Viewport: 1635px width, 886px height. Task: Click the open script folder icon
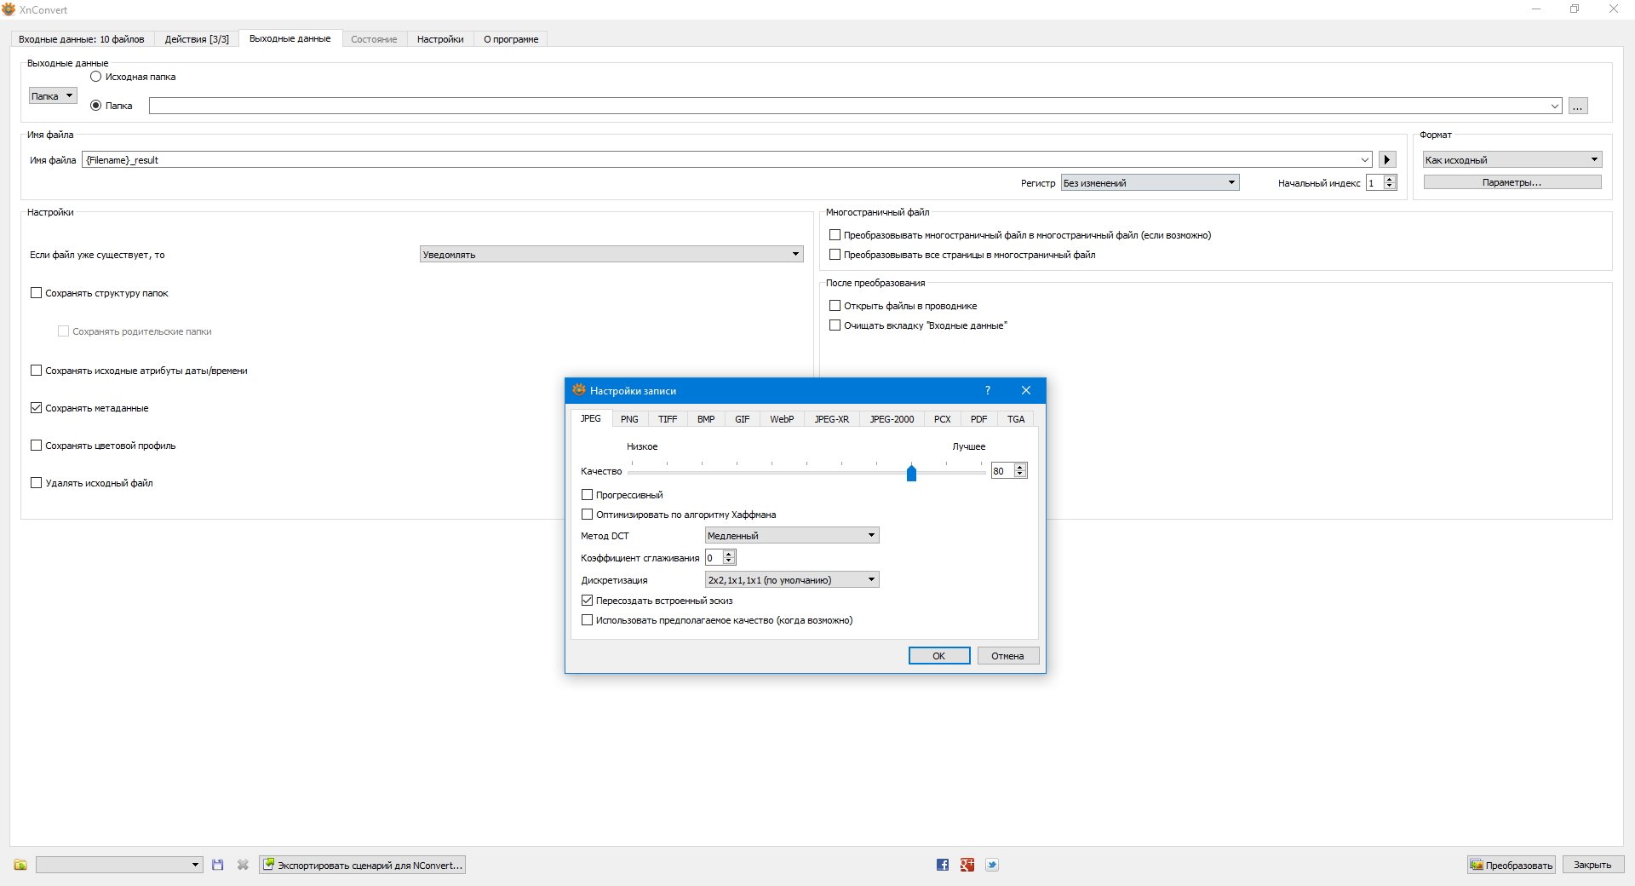[x=20, y=865]
